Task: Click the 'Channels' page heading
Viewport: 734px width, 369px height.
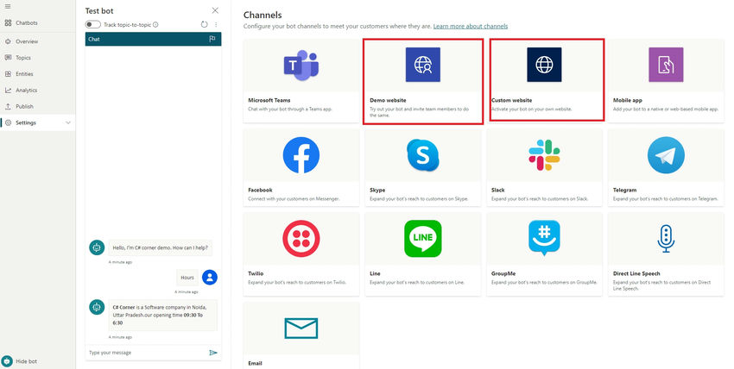Action: pos(263,15)
